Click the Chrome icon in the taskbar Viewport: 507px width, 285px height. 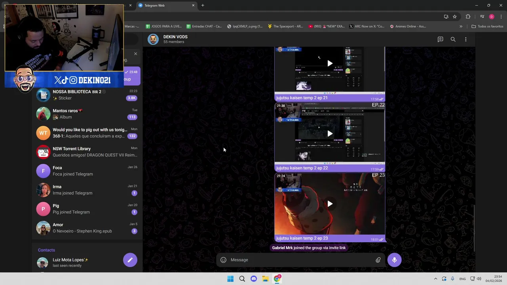coord(277,279)
